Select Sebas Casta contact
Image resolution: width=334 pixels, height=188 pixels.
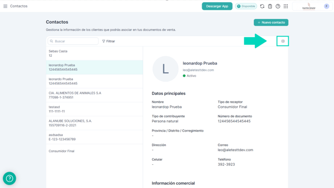(94, 53)
